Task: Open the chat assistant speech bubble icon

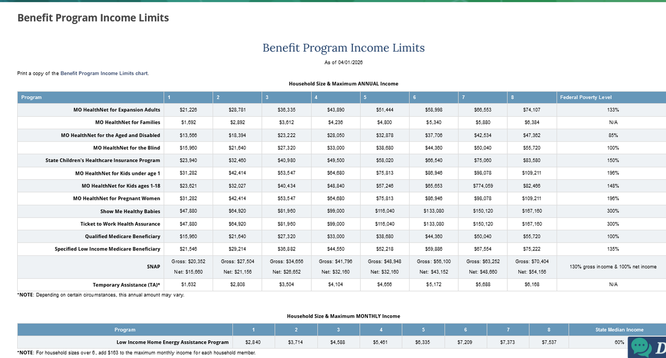Action: click(x=642, y=347)
